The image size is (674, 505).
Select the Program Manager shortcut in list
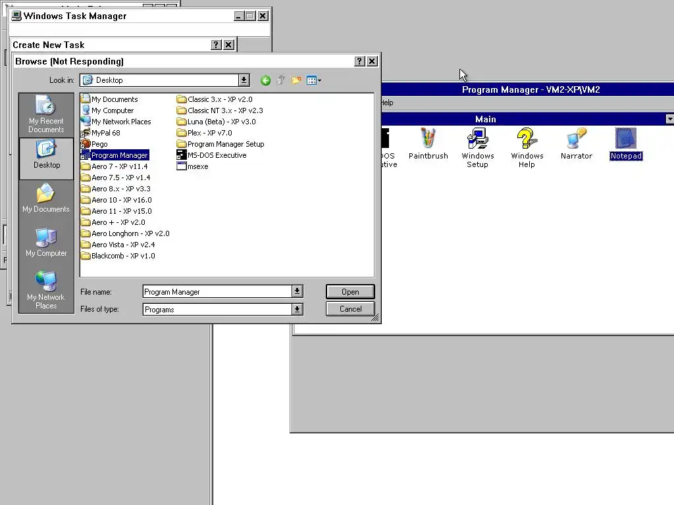(x=115, y=155)
